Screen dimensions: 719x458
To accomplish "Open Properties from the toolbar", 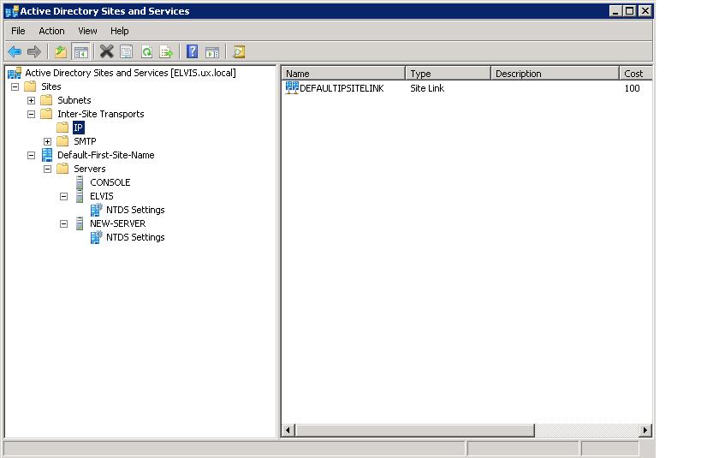I will pos(127,52).
